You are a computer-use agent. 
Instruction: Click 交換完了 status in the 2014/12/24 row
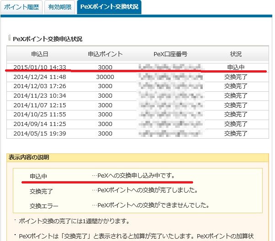pos(236,77)
